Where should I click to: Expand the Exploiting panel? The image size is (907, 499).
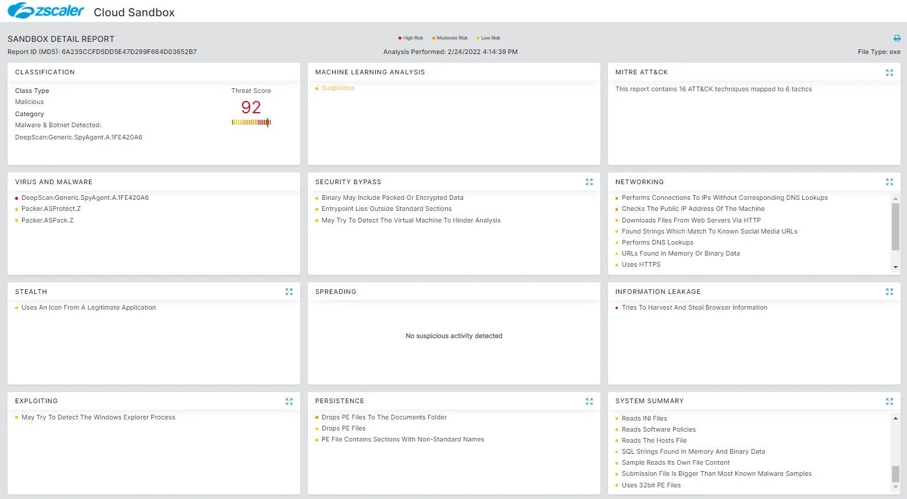[x=289, y=401]
